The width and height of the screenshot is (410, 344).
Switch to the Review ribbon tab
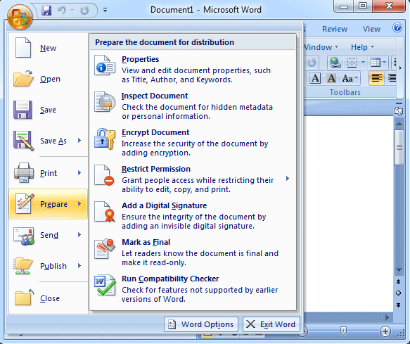(x=335, y=29)
